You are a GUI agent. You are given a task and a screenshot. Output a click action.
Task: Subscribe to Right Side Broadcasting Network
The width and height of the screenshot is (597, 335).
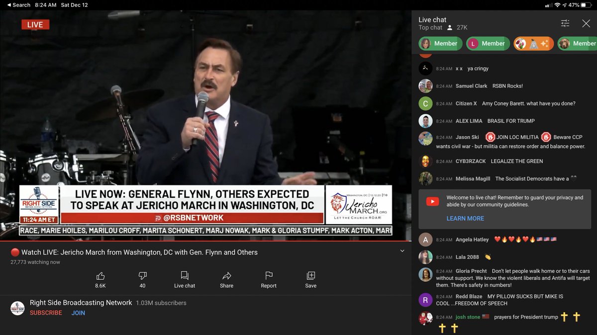(x=46, y=313)
